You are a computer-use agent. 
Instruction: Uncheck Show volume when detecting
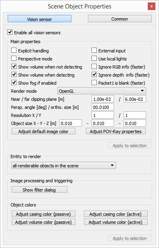[x=14, y=75]
